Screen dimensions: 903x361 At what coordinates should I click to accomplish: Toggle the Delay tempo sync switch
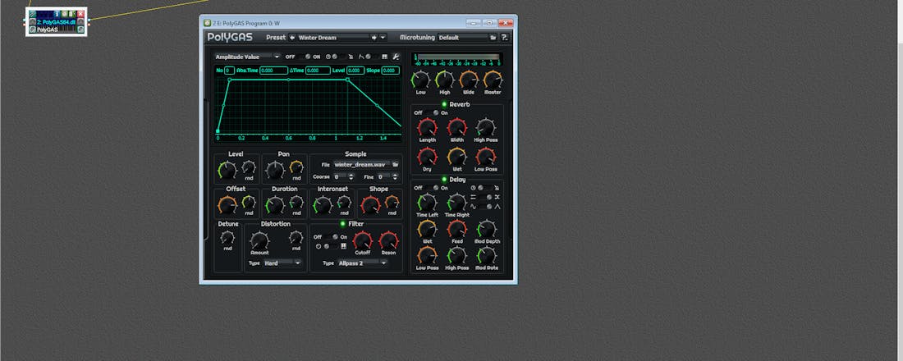point(485,188)
